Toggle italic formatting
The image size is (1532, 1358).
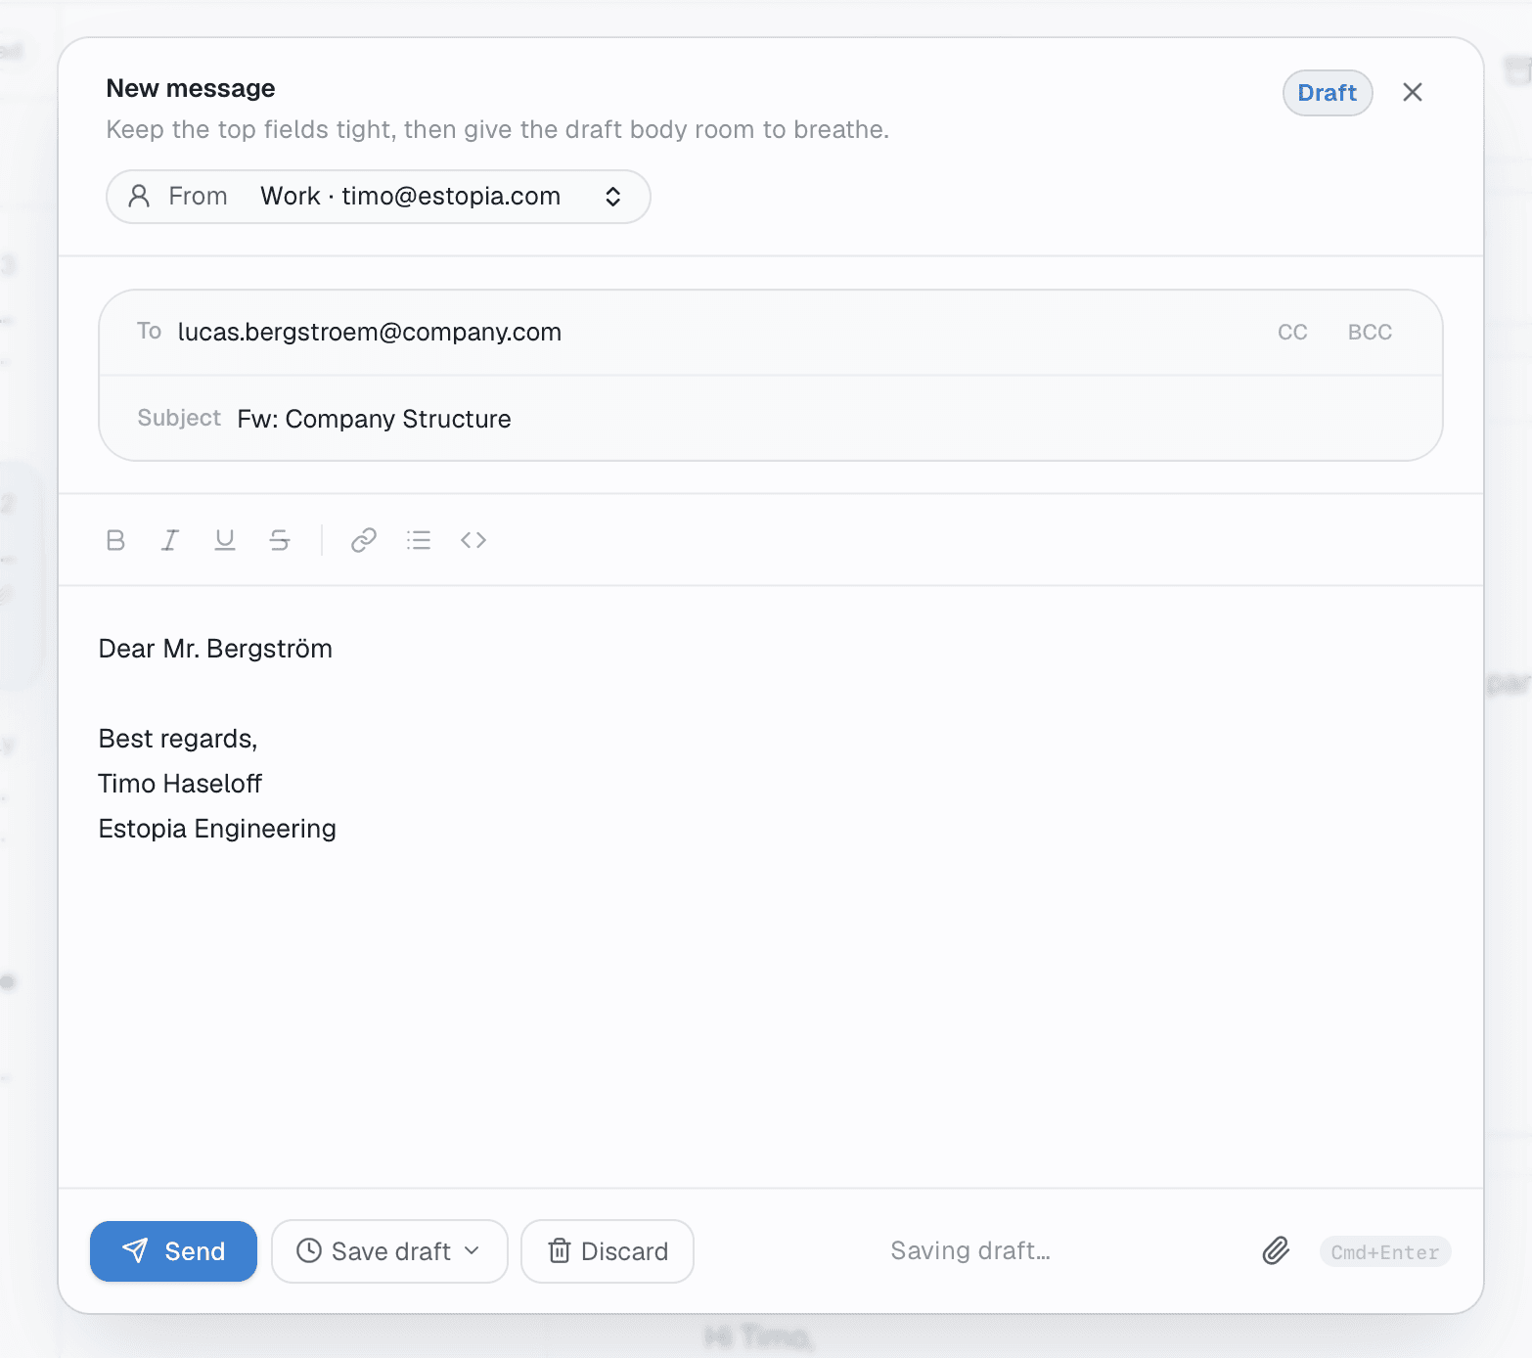170,540
